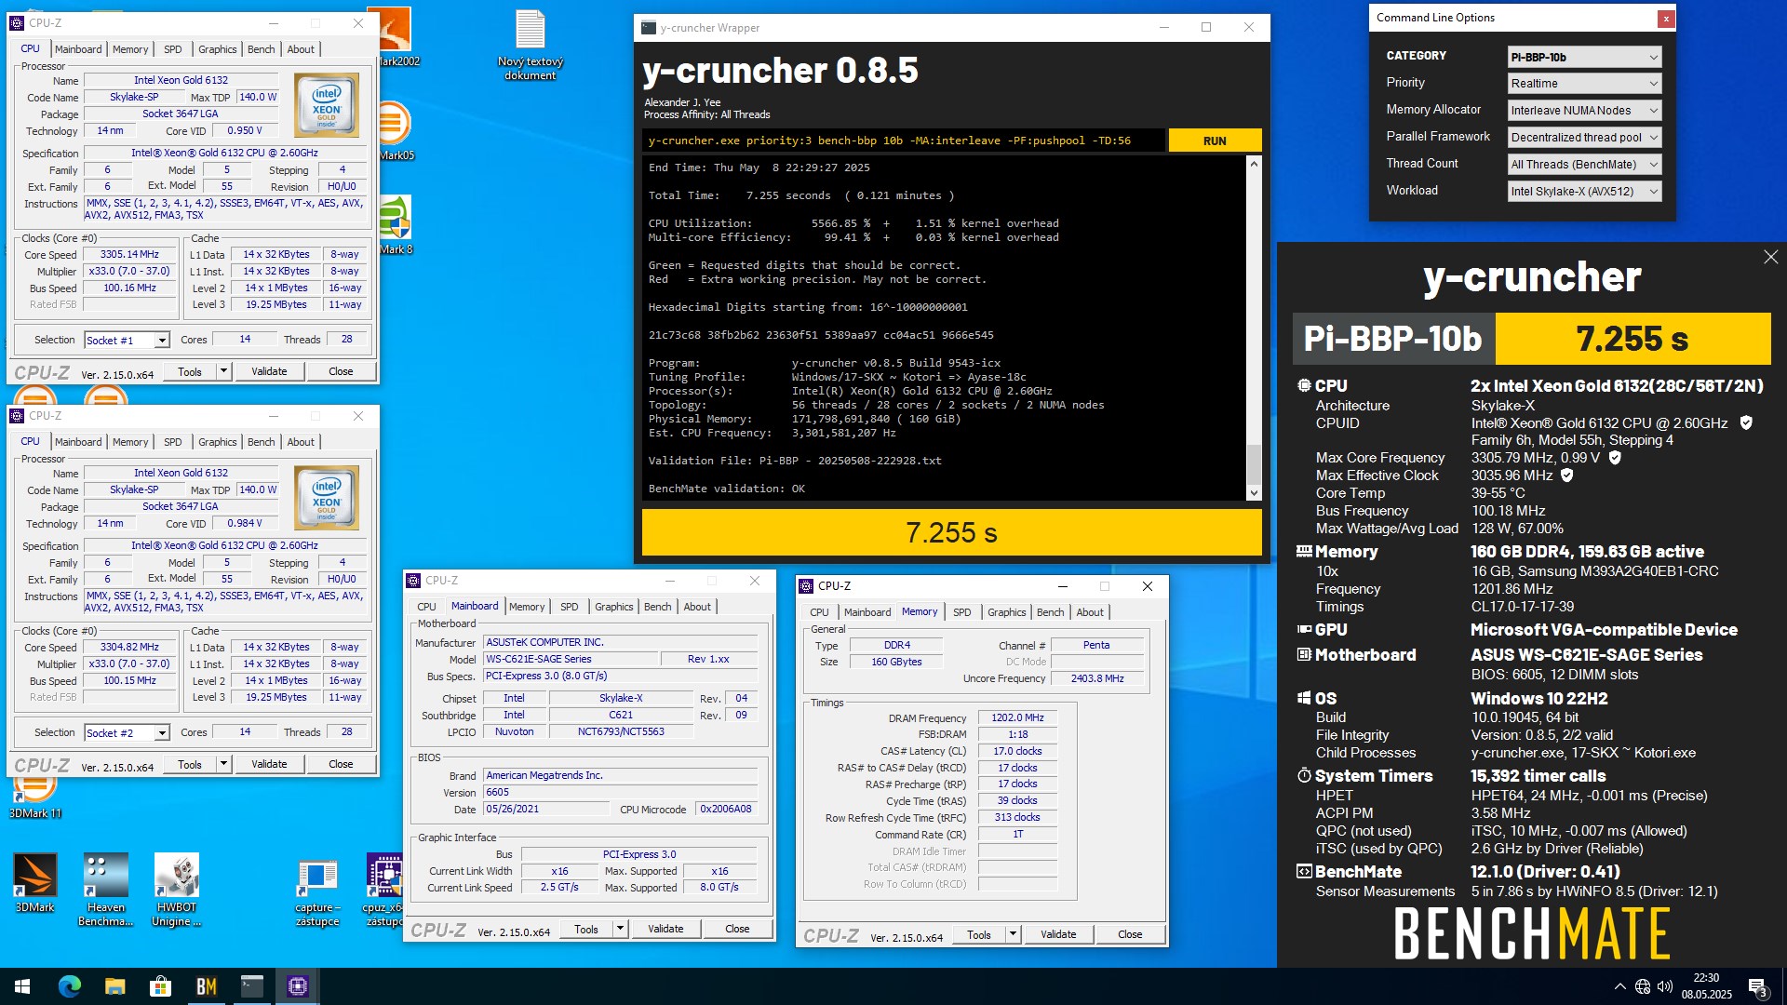Open HWBOT Unigine desktop shortcut
The width and height of the screenshot is (1787, 1005).
pos(177,889)
